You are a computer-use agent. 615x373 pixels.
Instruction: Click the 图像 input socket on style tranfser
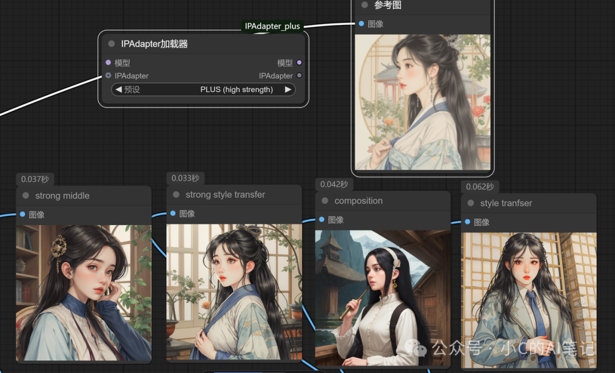click(x=468, y=222)
